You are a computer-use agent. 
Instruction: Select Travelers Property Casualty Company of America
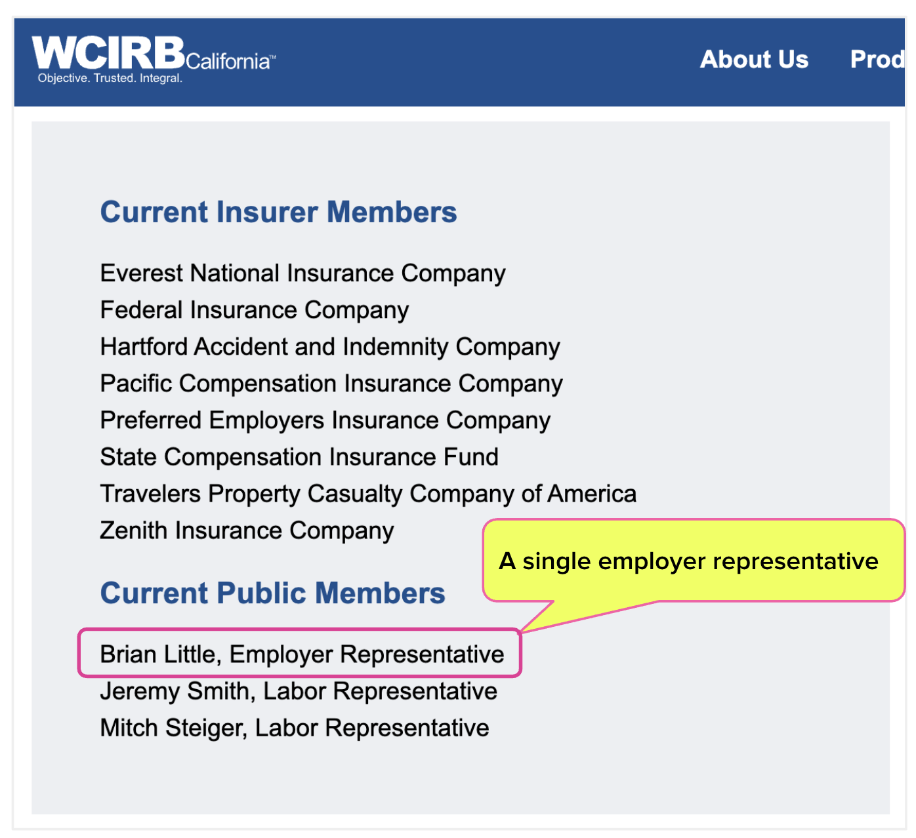368,494
